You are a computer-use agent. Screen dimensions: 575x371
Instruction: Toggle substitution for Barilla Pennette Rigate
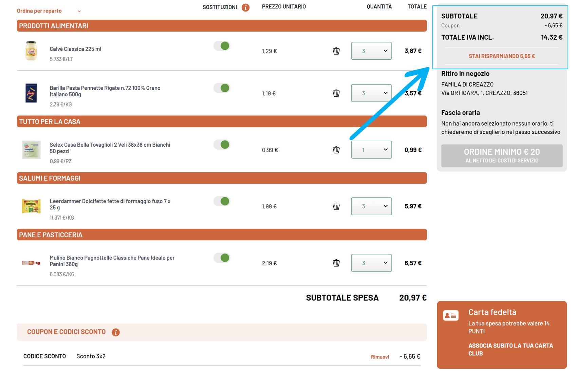pyautogui.click(x=222, y=88)
